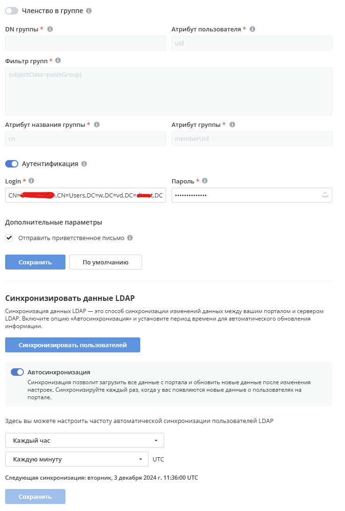Disable the Аутентификация toggle
The width and height of the screenshot is (345, 511).
[12, 164]
